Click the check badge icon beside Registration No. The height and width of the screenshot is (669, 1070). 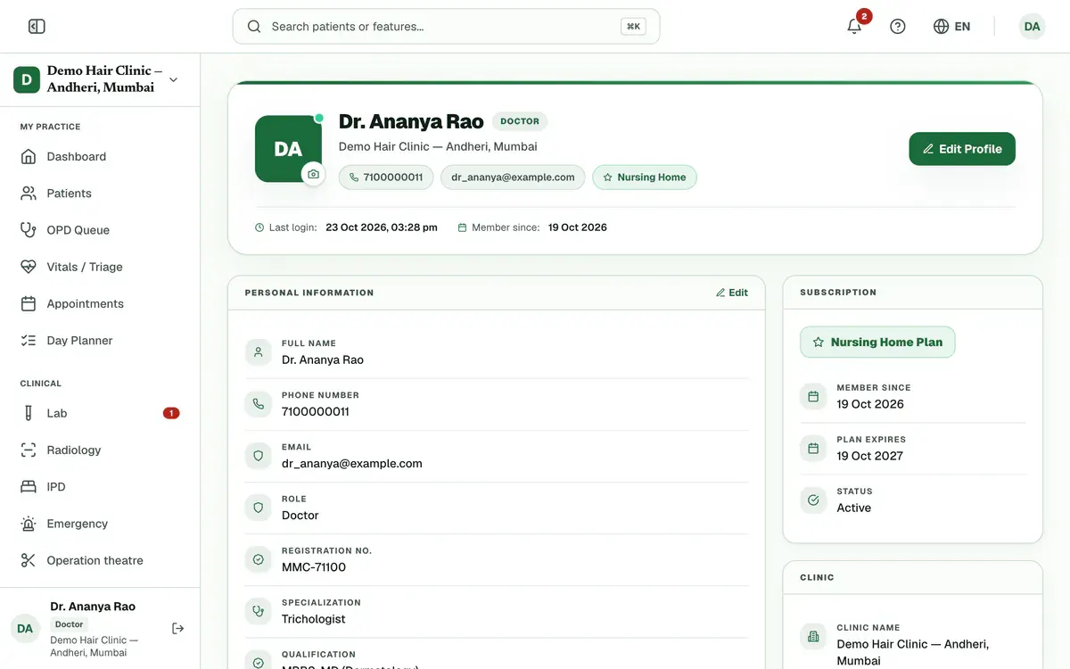point(259,560)
